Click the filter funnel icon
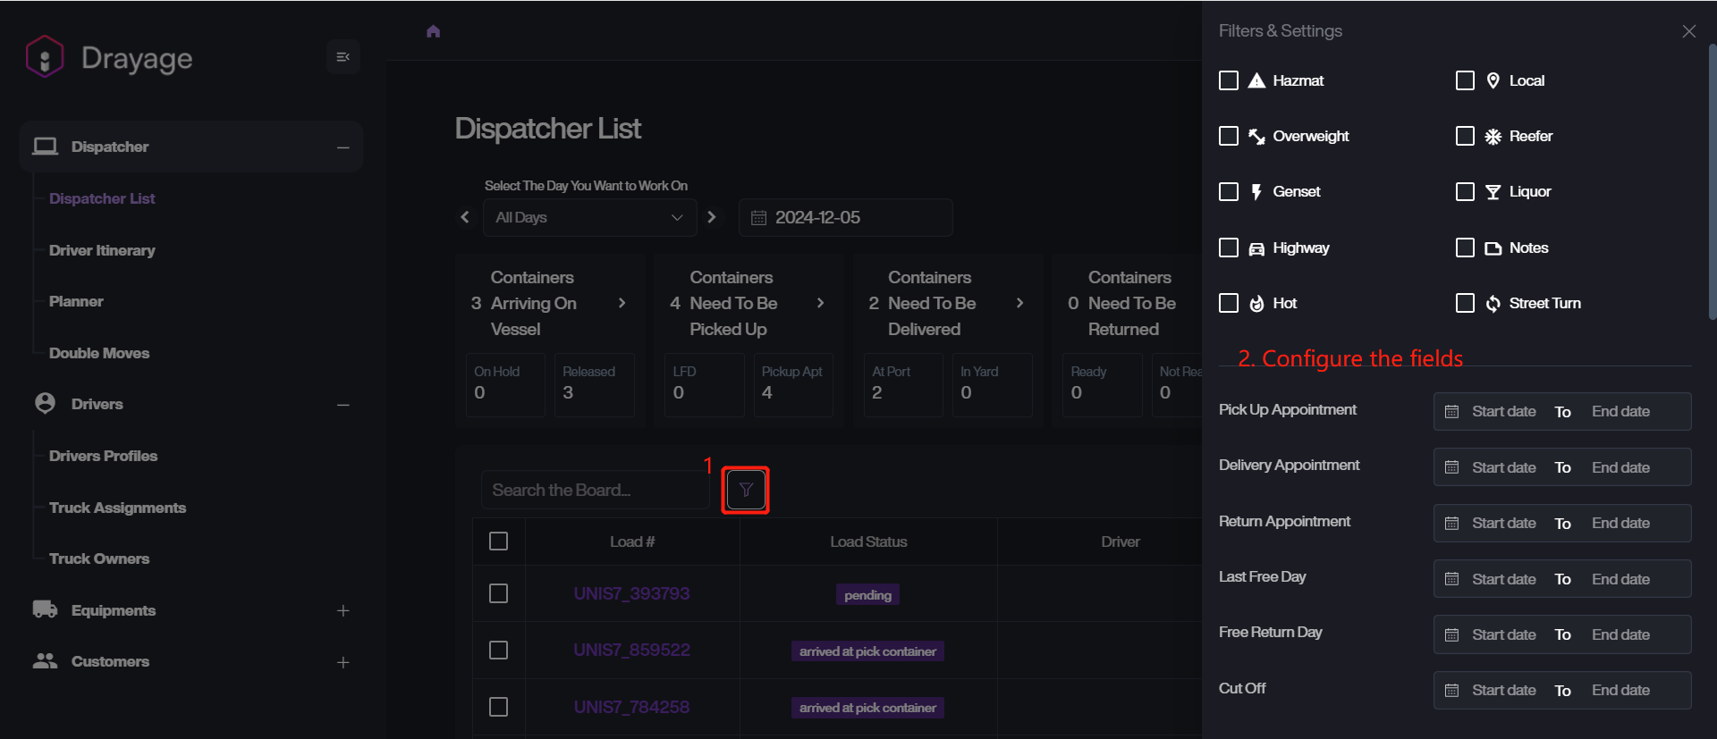This screenshot has width=1717, height=739. tap(746, 490)
